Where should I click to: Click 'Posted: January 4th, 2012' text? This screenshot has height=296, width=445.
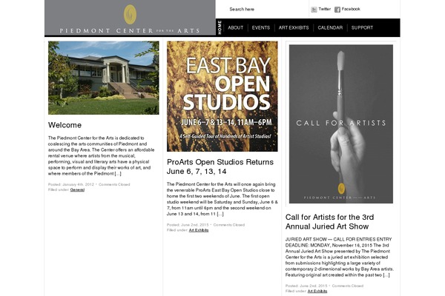click(71, 184)
